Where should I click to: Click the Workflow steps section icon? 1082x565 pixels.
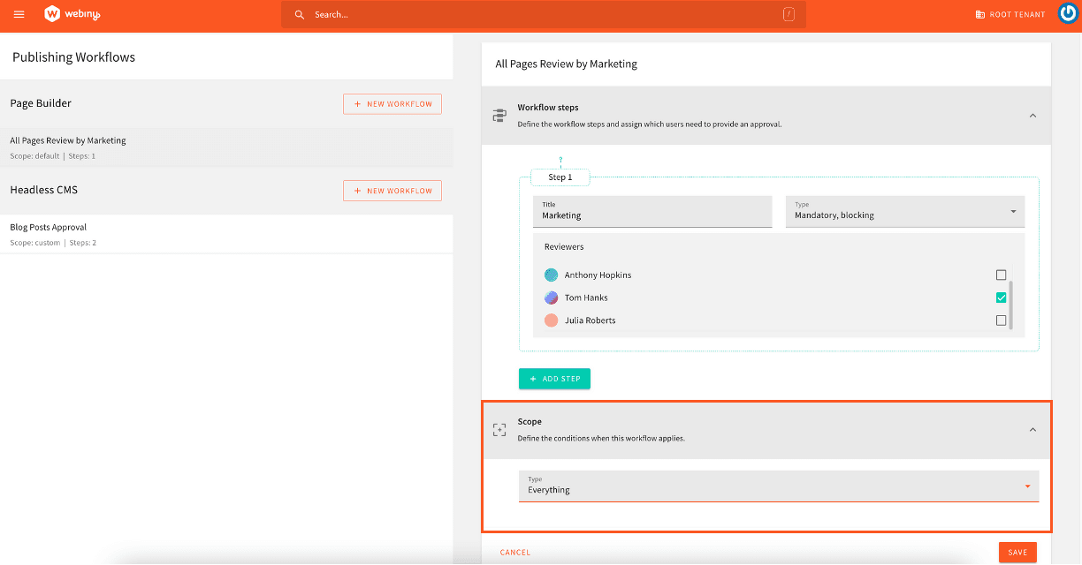tap(499, 116)
